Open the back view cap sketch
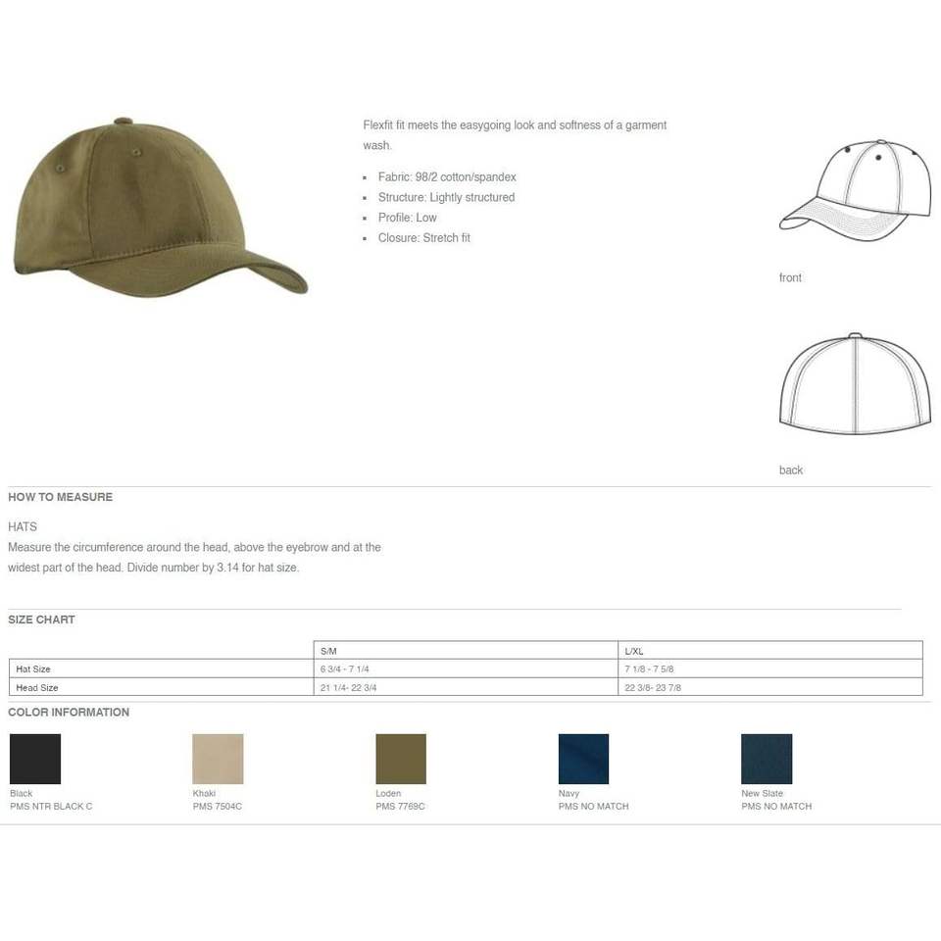The height and width of the screenshot is (941, 941). tap(855, 384)
